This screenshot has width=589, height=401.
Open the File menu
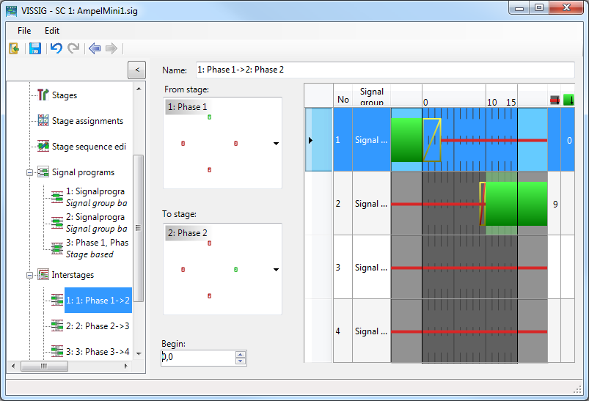point(24,31)
